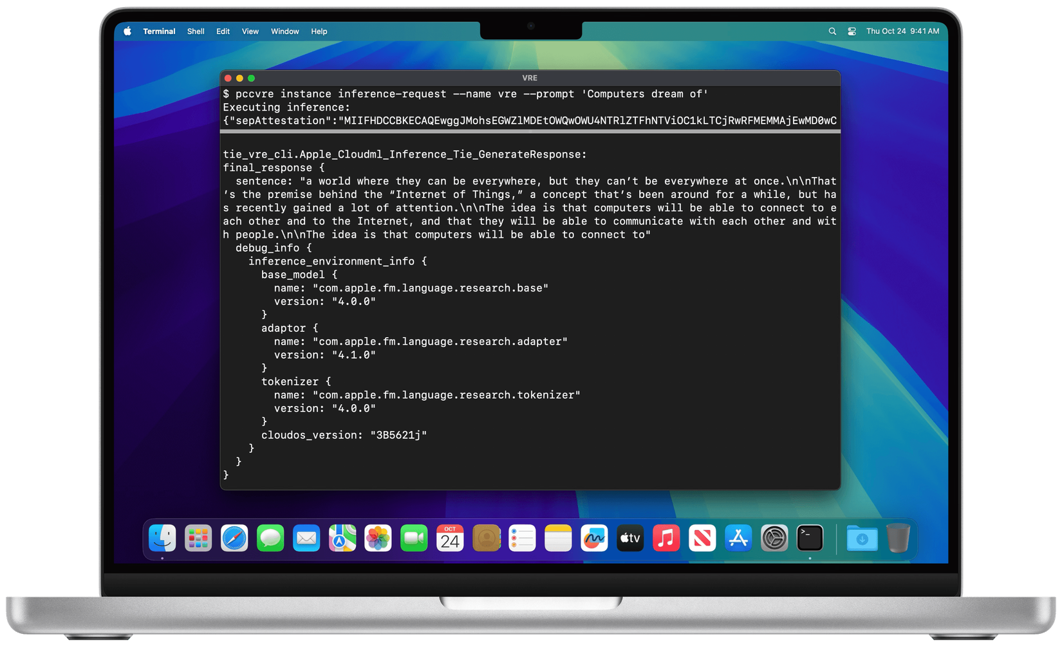Open the Mail app
Screen dimensions: 1062x646
point(306,539)
